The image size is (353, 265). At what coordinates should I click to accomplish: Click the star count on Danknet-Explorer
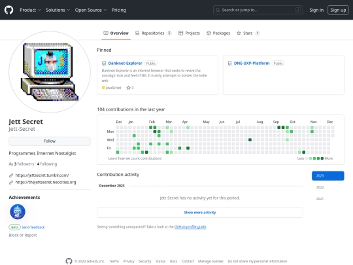(x=130, y=88)
